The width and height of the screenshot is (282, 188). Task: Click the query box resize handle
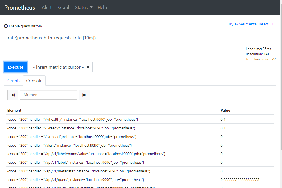click(274, 41)
